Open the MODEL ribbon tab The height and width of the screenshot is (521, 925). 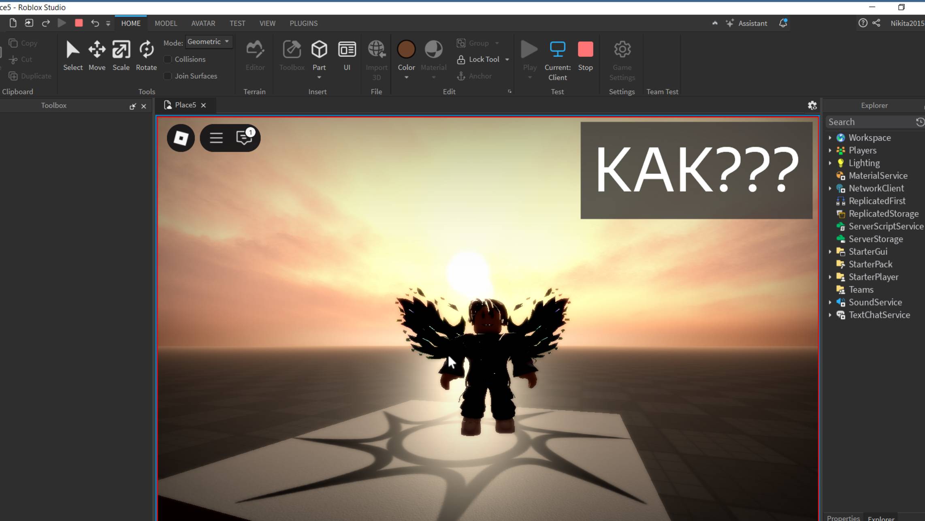(166, 23)
